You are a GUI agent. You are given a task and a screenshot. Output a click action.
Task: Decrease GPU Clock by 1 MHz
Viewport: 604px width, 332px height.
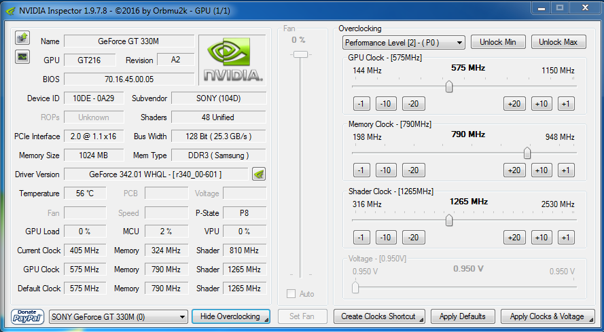[x=361, y=104]
